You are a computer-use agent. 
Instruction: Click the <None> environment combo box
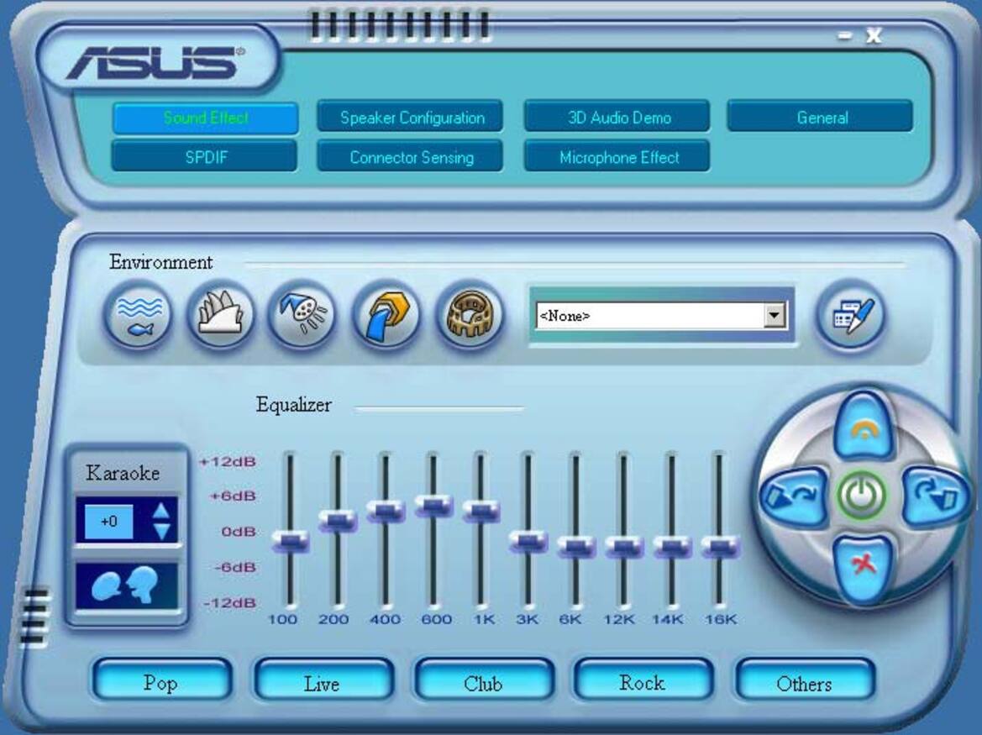[x=661, y=315]
